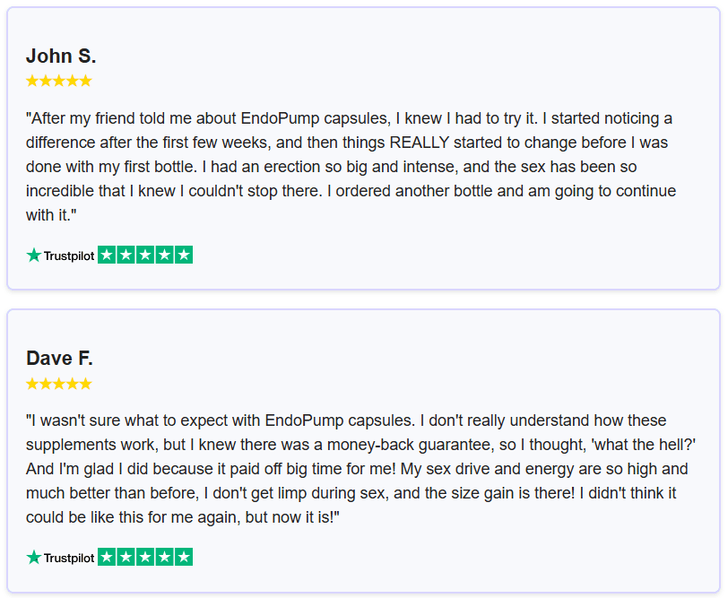Viewport: 728px width, 598px height.
Task: Click the green star icon beside Trustpilot text in Dave's card
Action: pos(34,557)
